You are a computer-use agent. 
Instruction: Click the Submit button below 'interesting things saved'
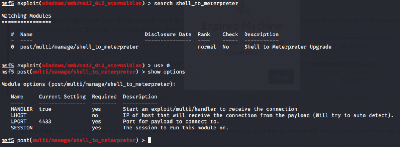pos(355,80)
